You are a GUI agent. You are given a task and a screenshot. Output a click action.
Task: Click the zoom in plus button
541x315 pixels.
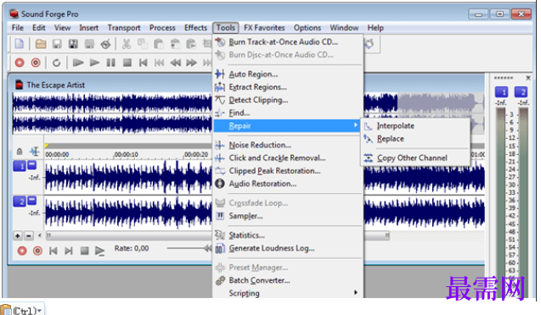pyautogui.click(x=18, y=236)
